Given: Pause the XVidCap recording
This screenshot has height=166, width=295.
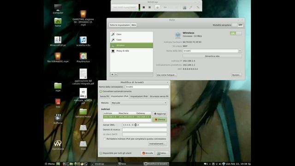Looking at the screenshot, I should (x=149, y=7).
